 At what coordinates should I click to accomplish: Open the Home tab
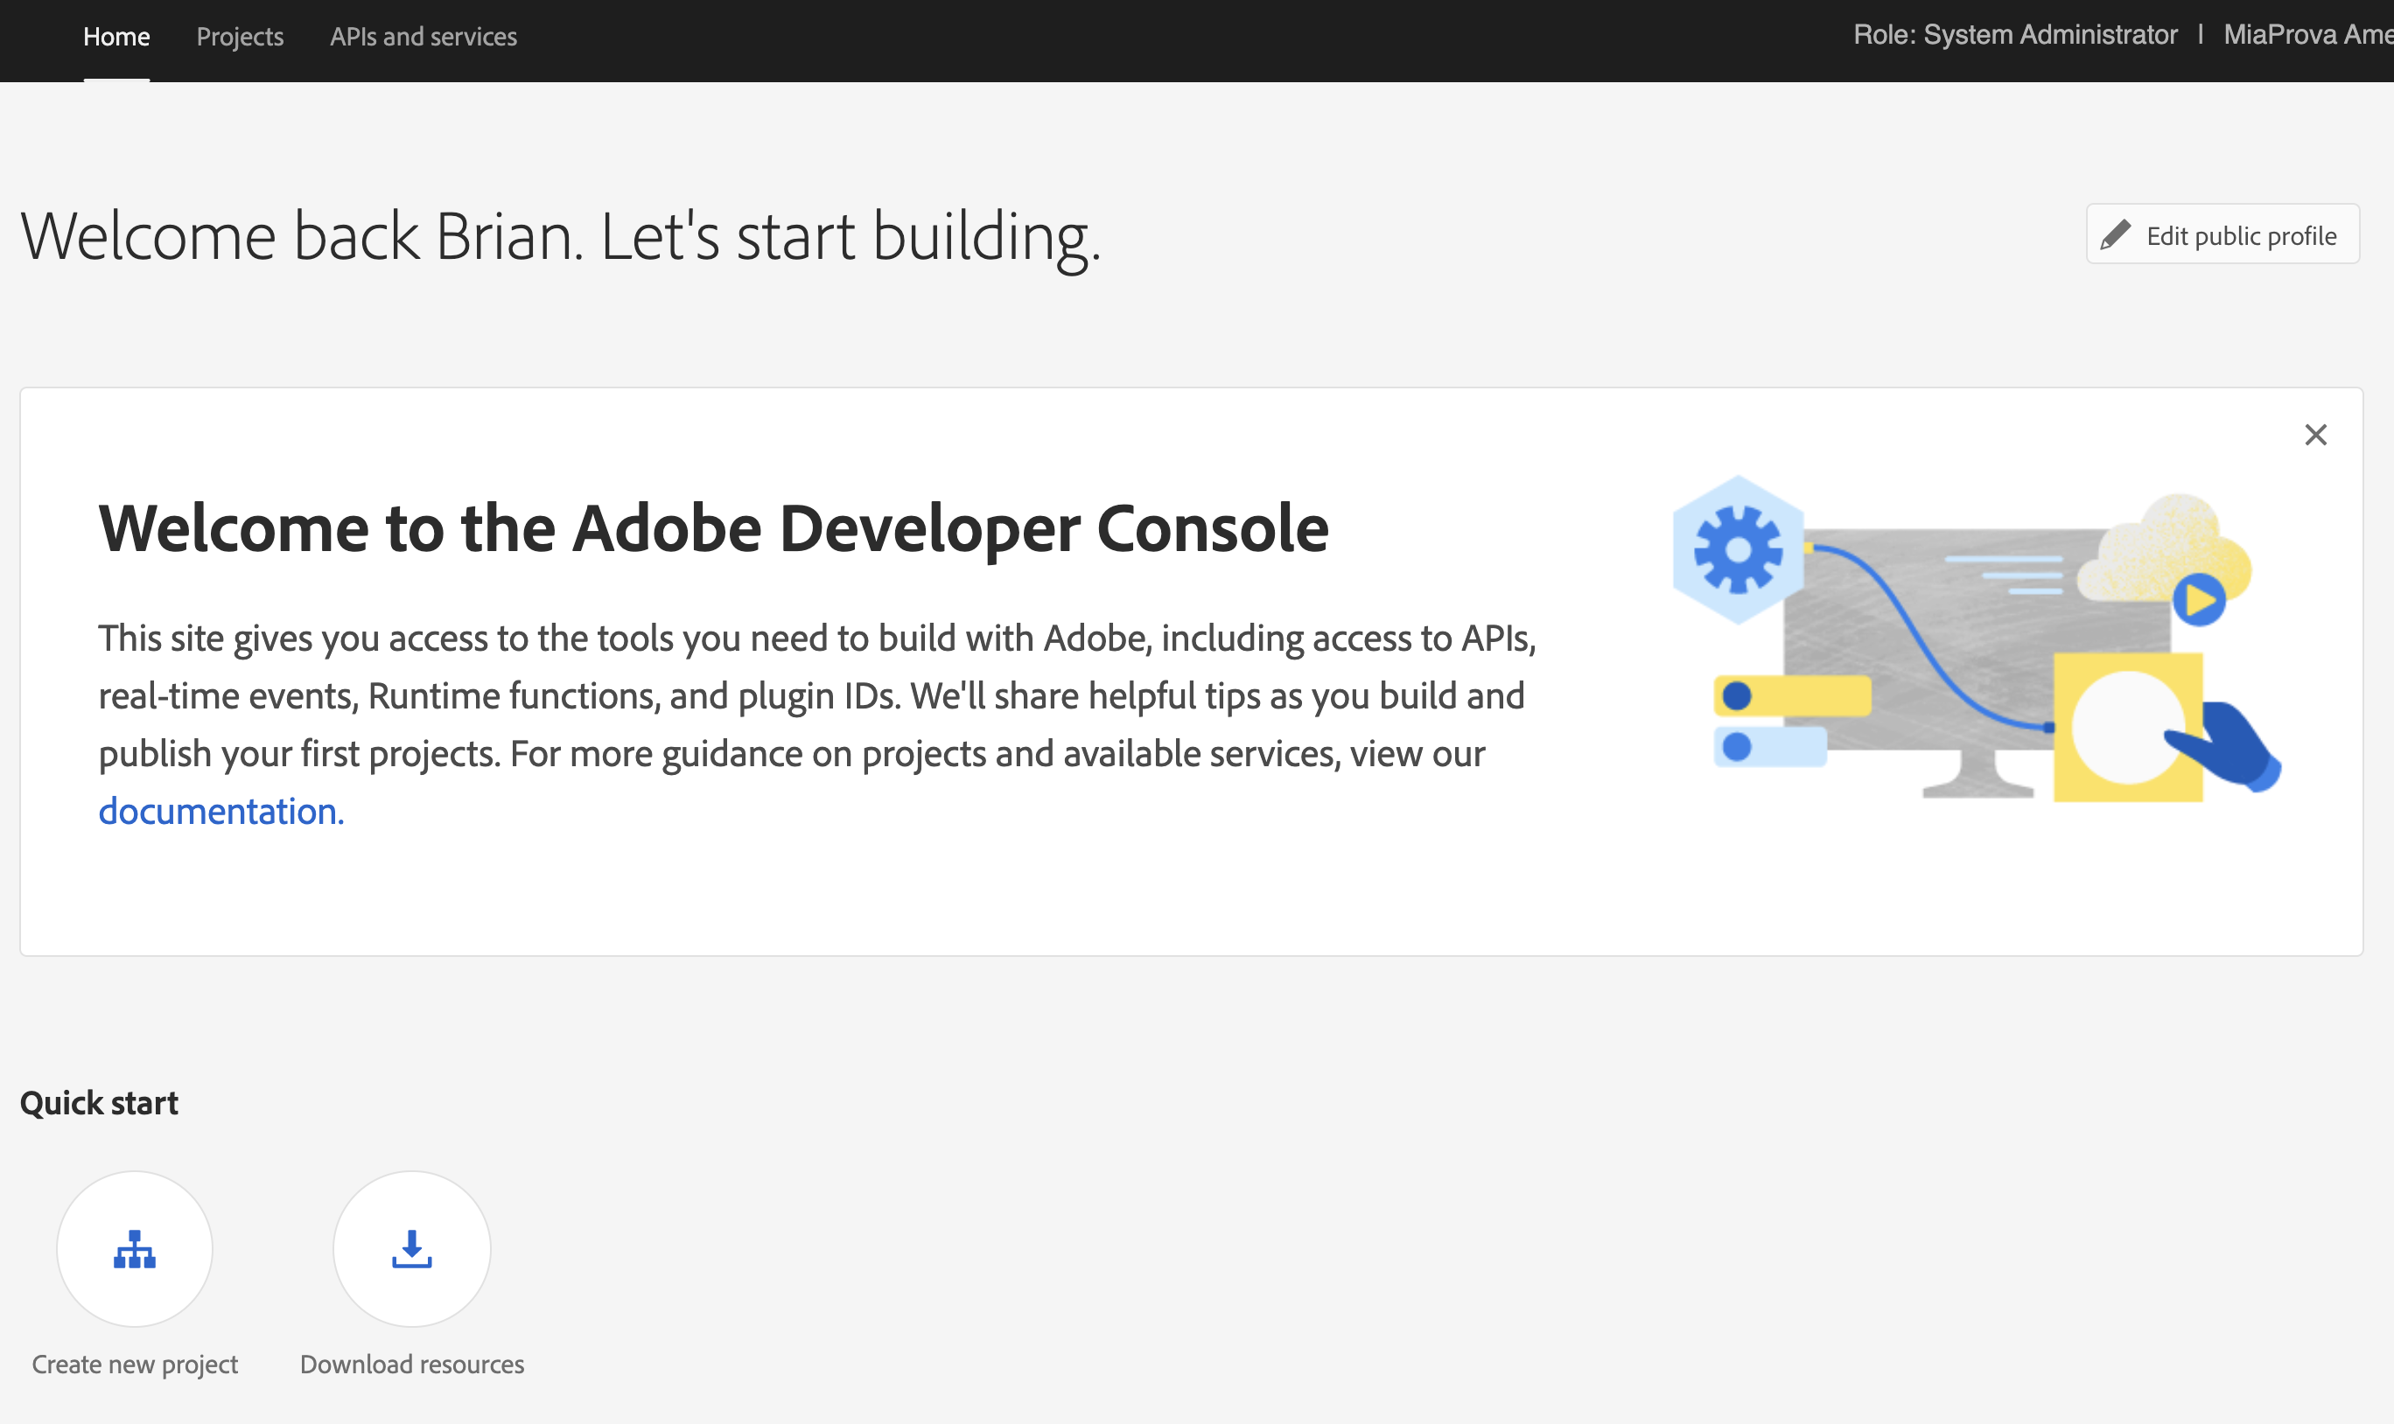click(116, 38)
